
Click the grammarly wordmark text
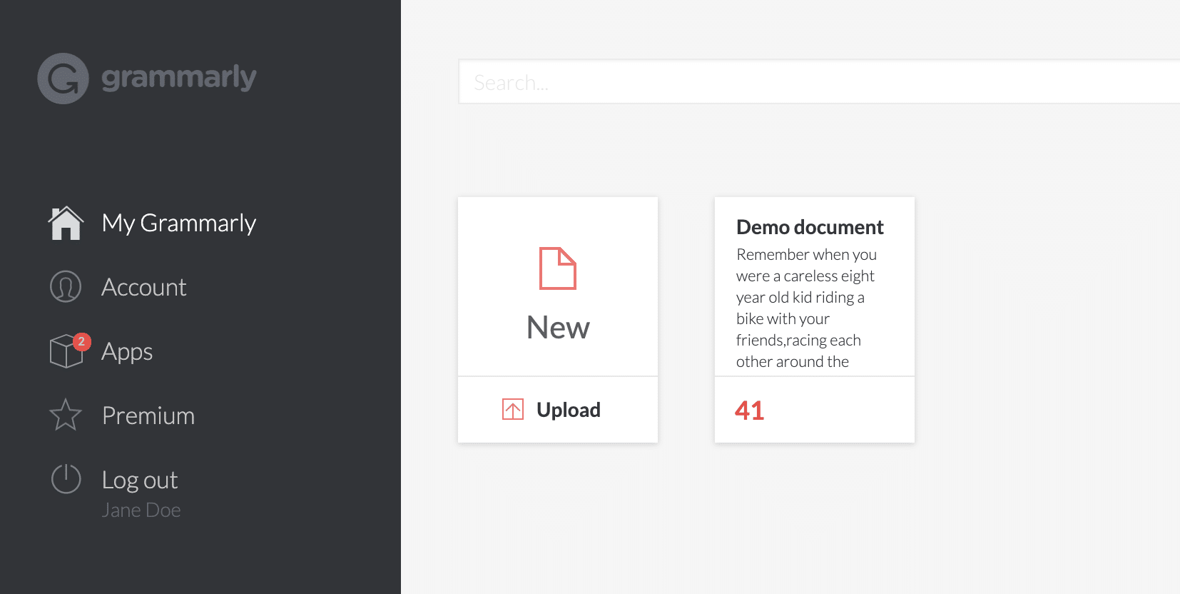click(178, 77)
